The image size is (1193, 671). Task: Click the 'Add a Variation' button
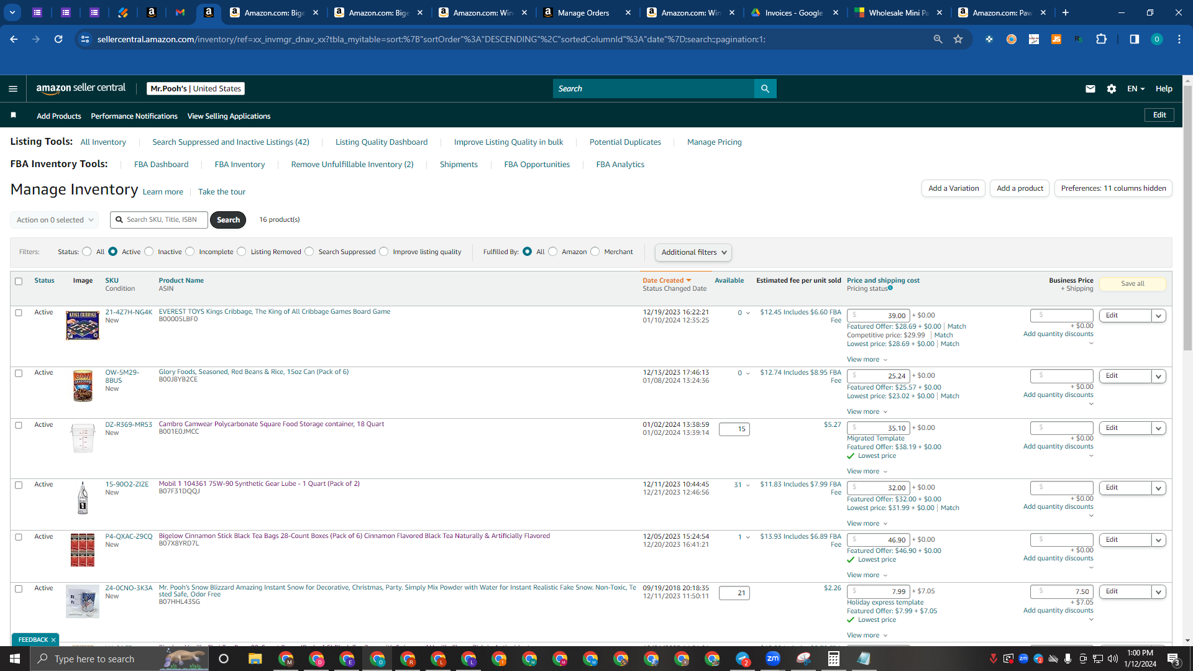[953, 188]
